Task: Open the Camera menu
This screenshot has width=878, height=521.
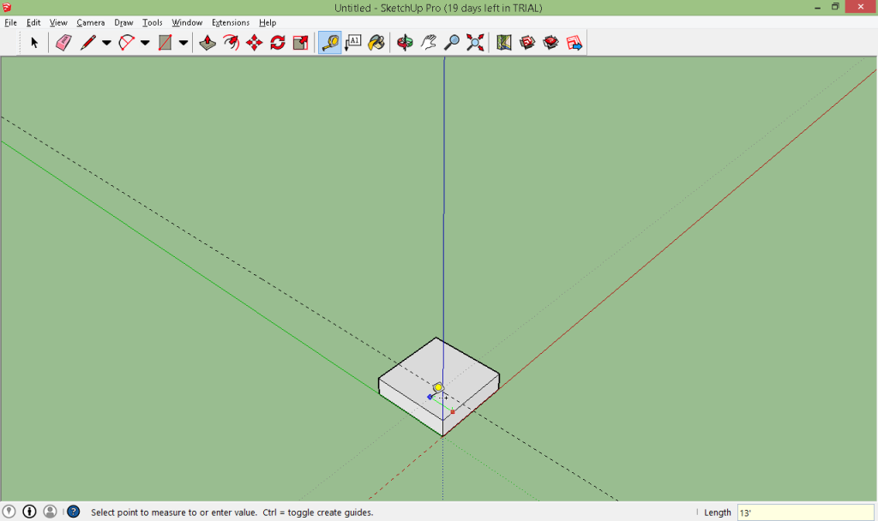Action: (91, 22)
